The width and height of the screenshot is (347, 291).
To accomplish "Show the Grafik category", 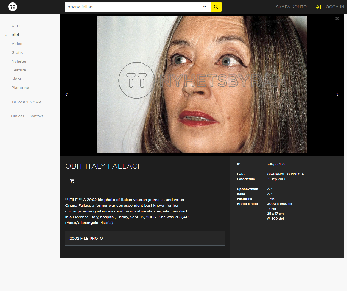I will pyautogui.click(x=17, y=53).
